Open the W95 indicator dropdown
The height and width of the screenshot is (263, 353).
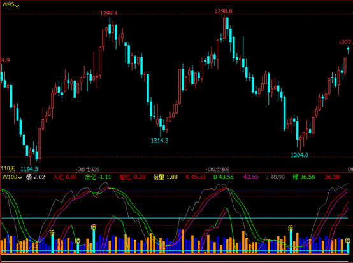coord(10,4)
